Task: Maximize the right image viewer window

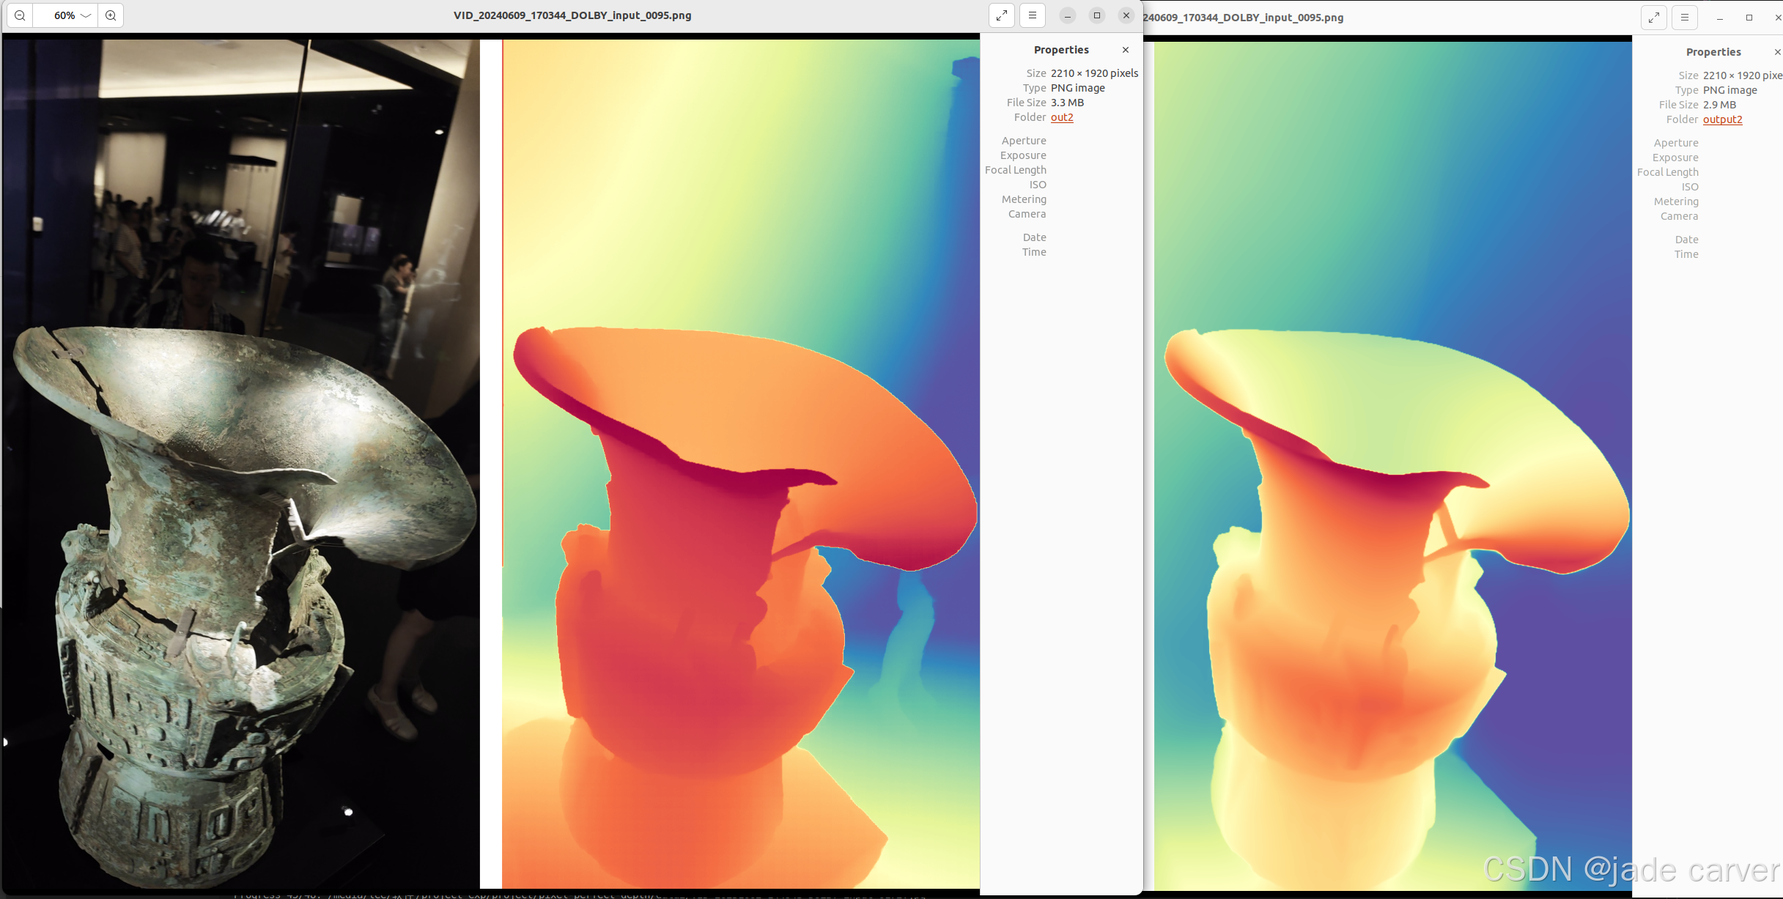Action: pos(1749,18)
